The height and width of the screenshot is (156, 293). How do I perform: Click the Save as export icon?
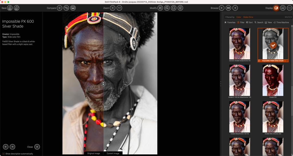point(16,8)
